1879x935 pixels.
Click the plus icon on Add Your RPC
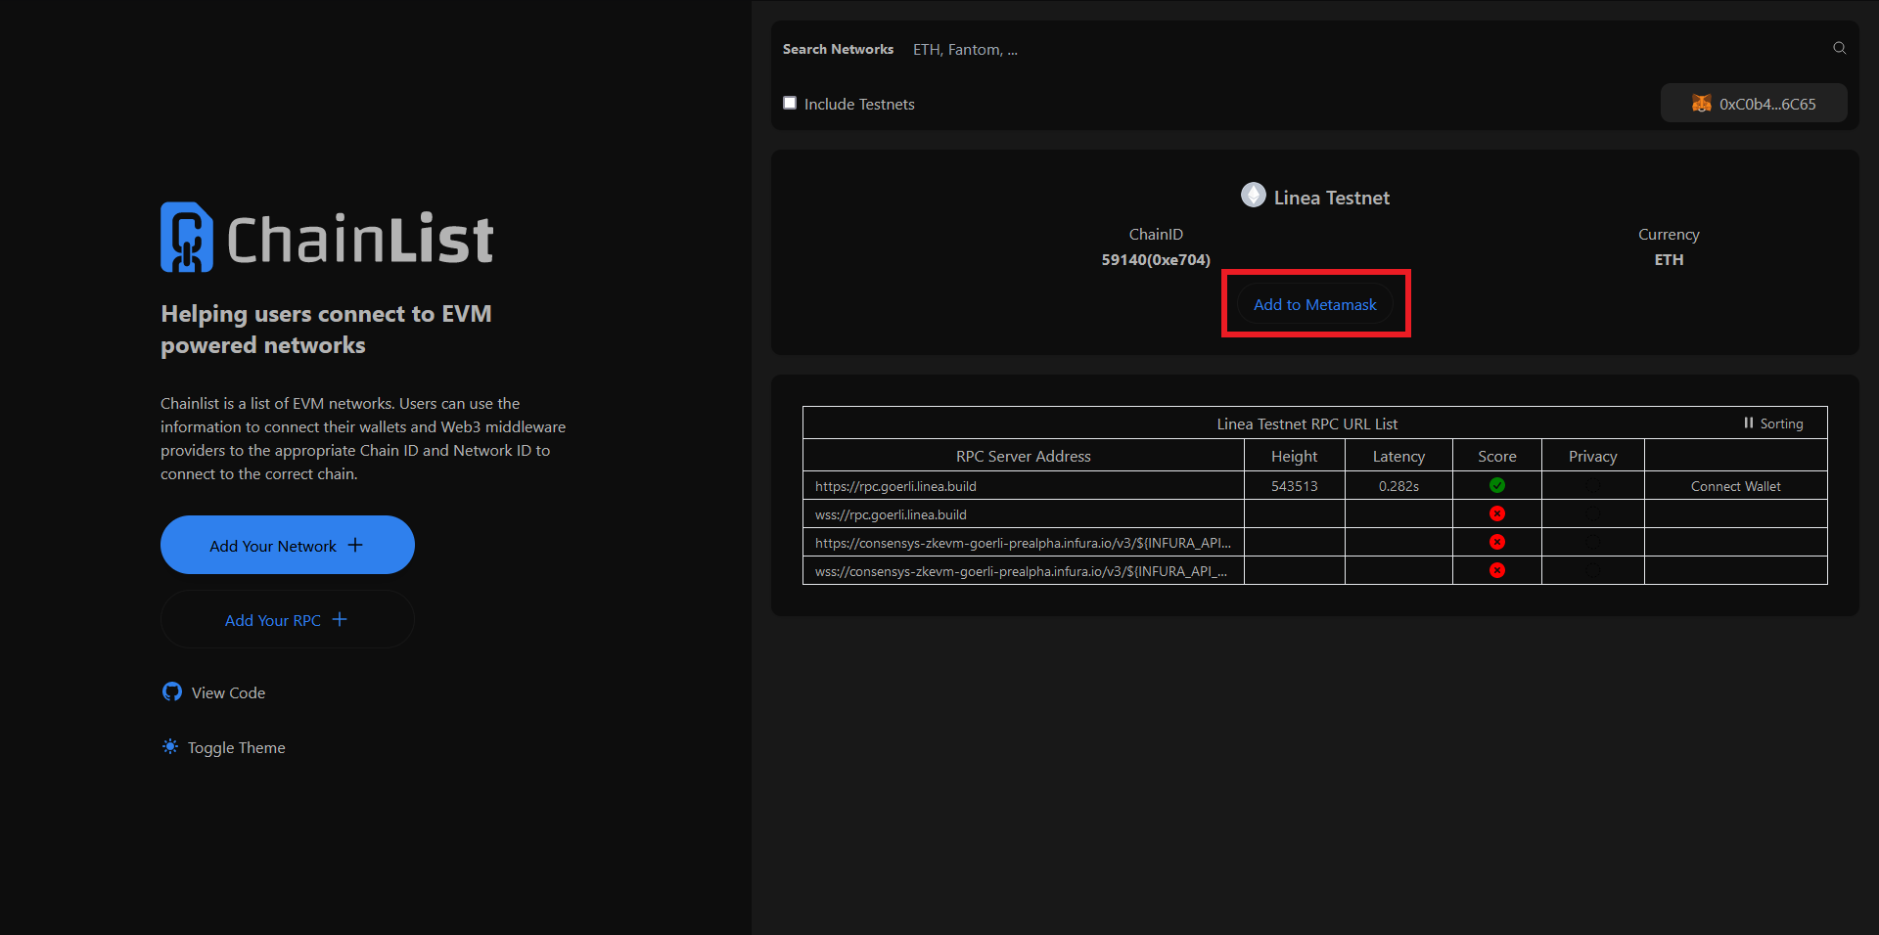(x=340, y=619)
